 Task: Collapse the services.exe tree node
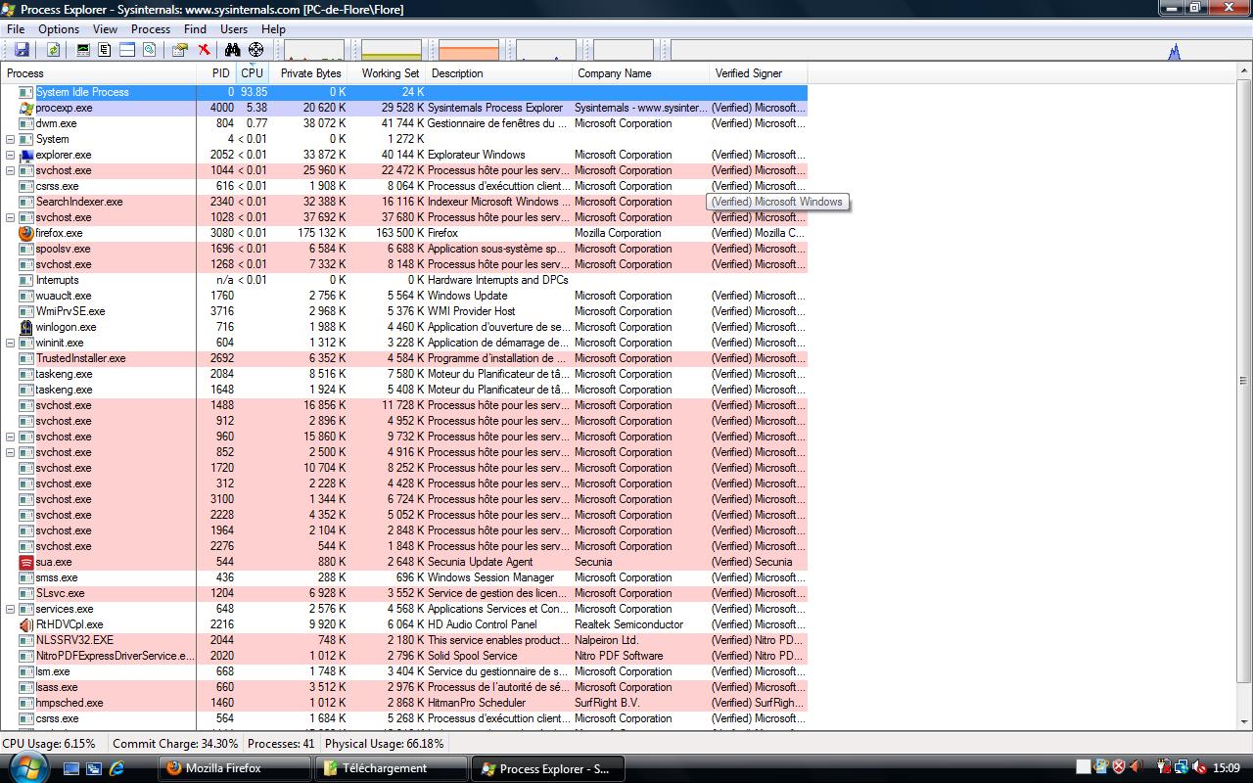point(11,609)
